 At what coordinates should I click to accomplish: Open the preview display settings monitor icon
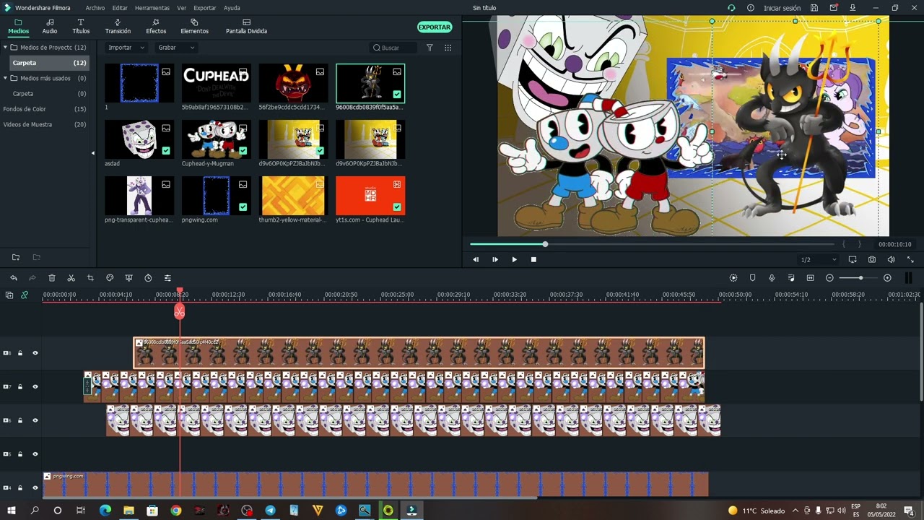coord(853,259)
